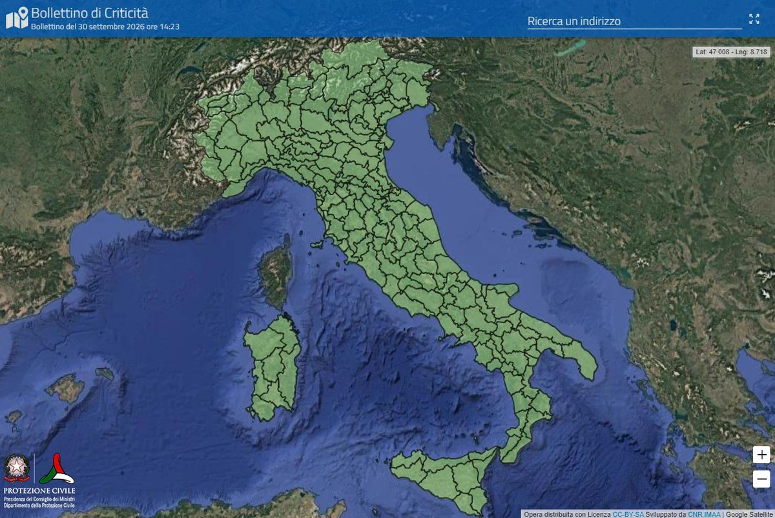Viewport: 775px width, 518px height.
Task: Focus the Ricerca un indirizzo search field
Action: [x=634, y=21]
